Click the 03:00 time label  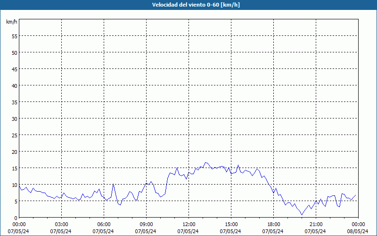click(62, 225)
